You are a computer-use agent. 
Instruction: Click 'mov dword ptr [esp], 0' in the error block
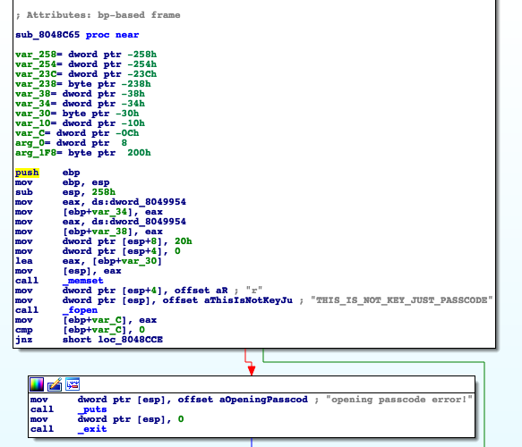(107, 418)
